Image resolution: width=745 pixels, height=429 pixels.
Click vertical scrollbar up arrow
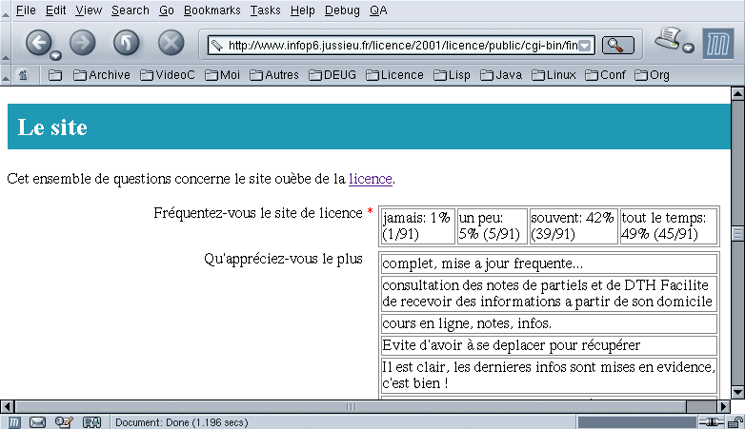[x=737, y=93]
